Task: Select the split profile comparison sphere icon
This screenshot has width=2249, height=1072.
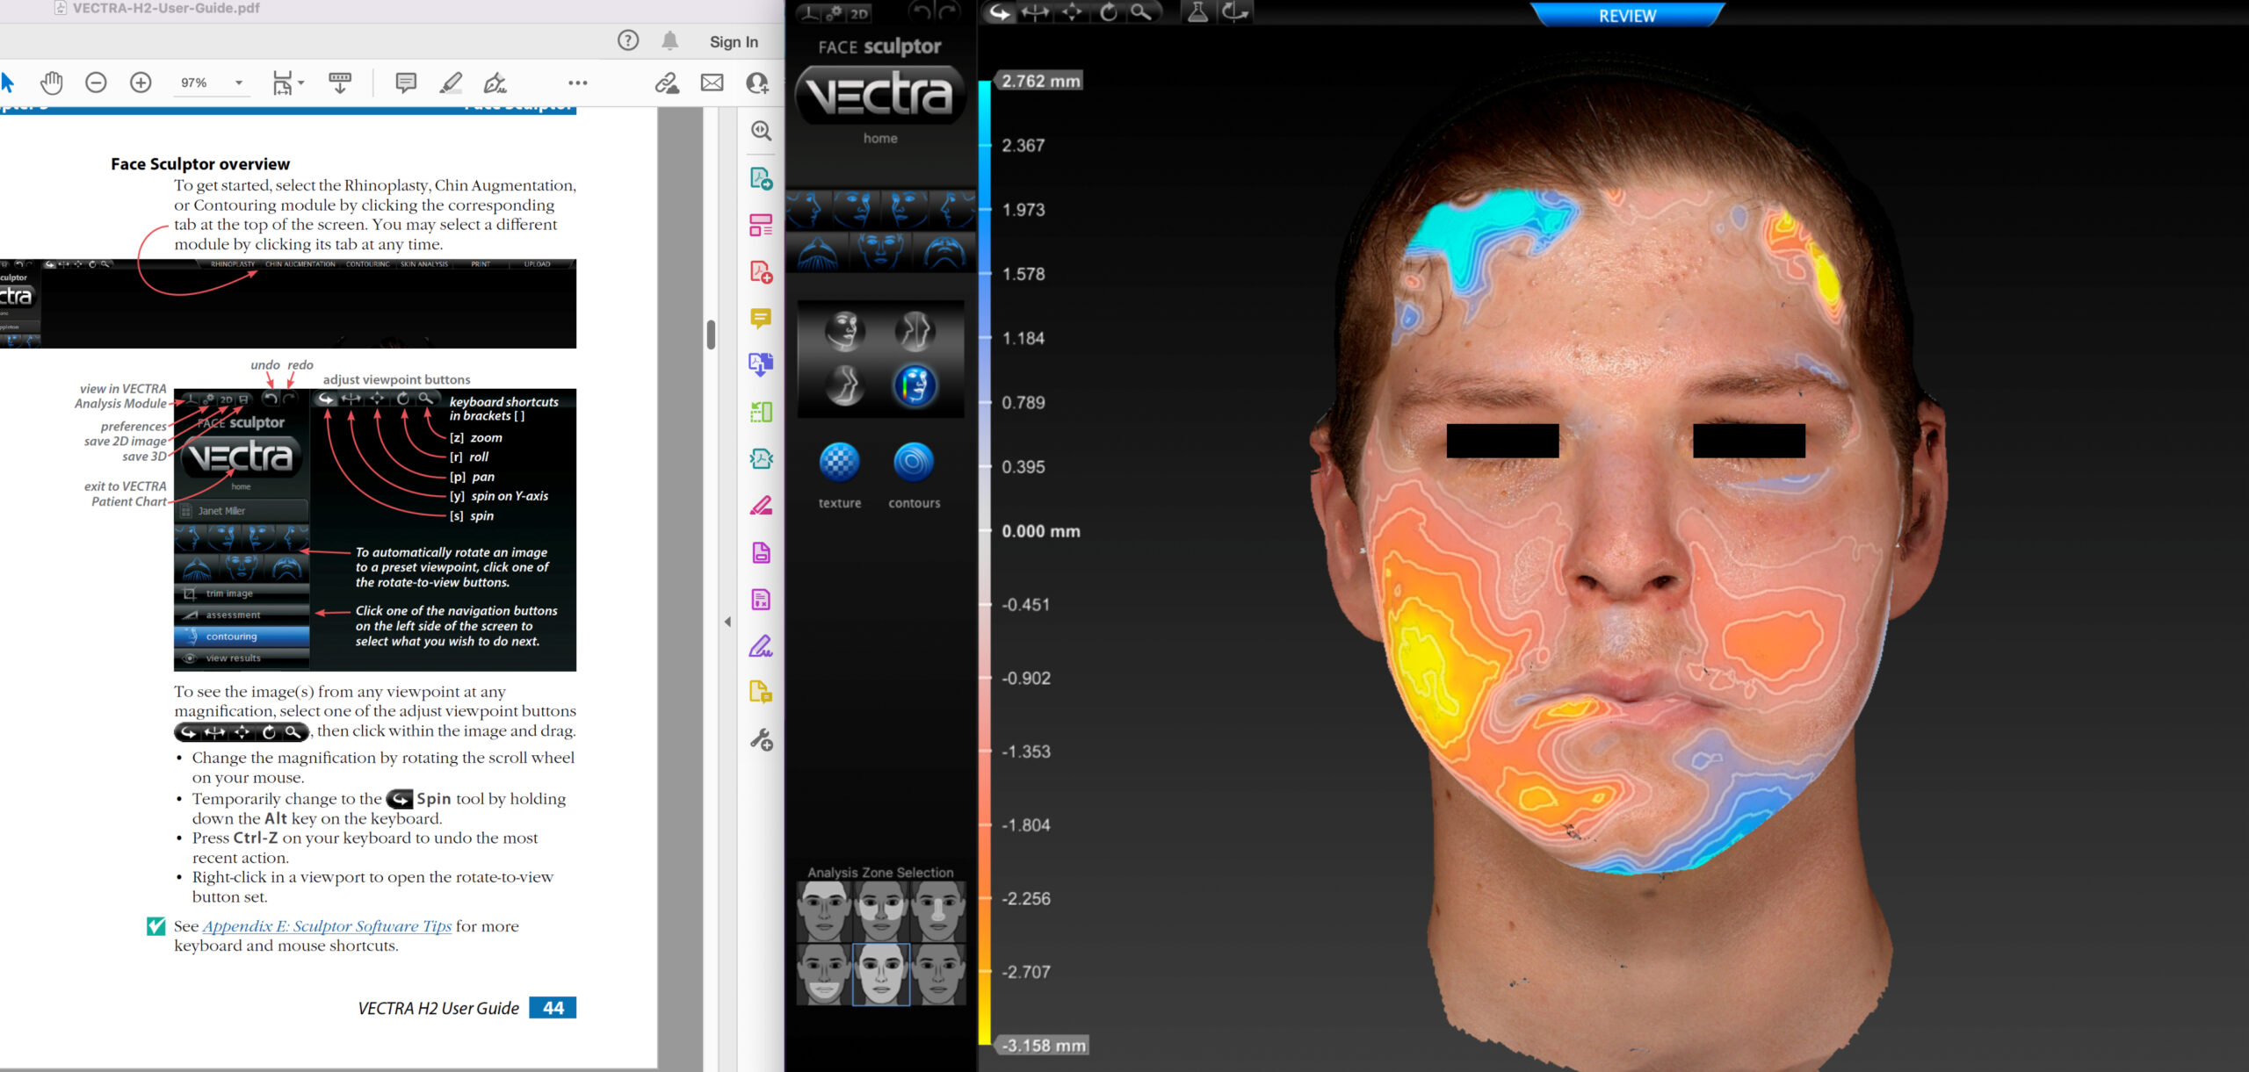Action: 915,331
